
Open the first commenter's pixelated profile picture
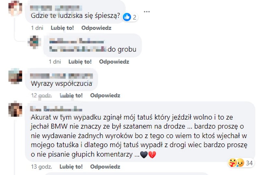point(15,8)
